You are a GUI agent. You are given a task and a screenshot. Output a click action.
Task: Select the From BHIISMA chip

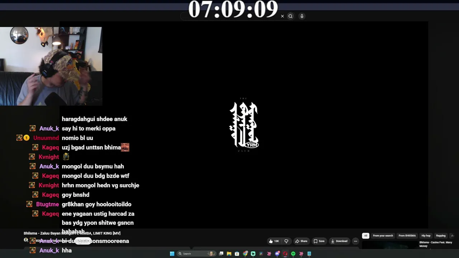(x=407, y=236)
